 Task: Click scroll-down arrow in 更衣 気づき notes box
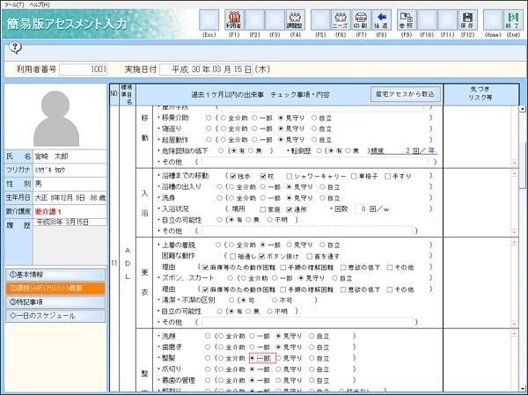pos(515,324)
